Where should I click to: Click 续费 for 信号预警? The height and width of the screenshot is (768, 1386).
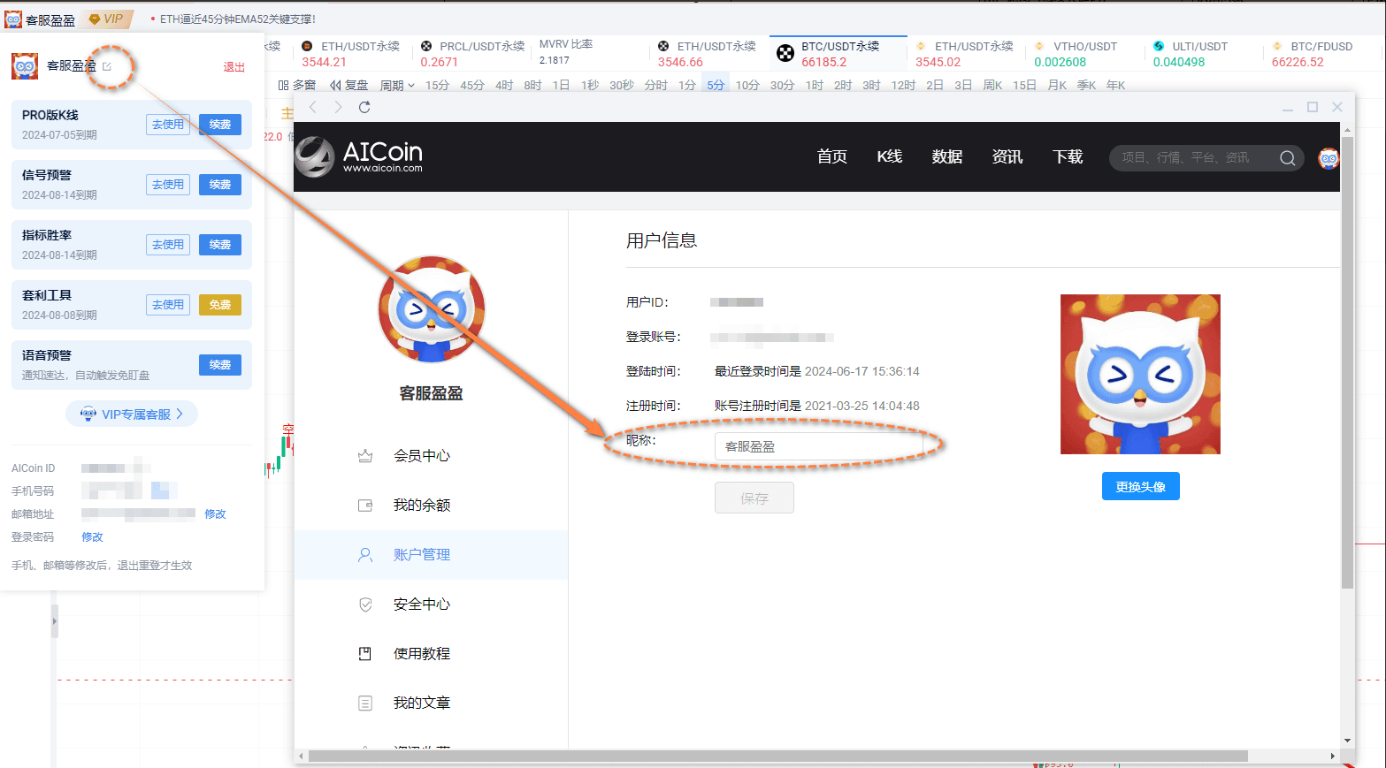(x=220, y=185)
